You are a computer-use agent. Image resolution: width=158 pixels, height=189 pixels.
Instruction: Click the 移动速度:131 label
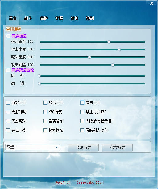coord(22,41)
